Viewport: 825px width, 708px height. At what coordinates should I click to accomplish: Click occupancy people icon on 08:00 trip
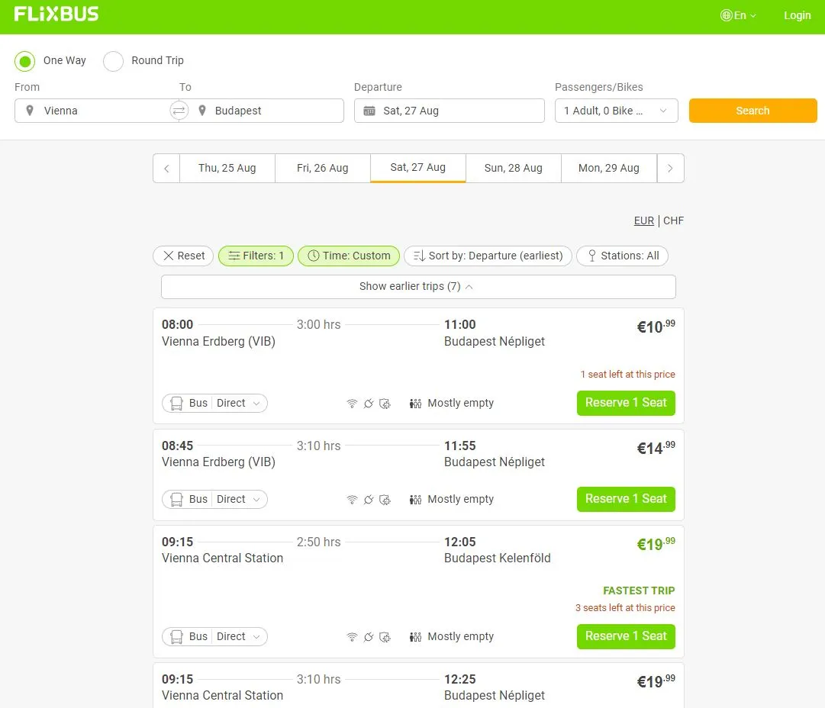pyautogui.click(x=415, y=404)
